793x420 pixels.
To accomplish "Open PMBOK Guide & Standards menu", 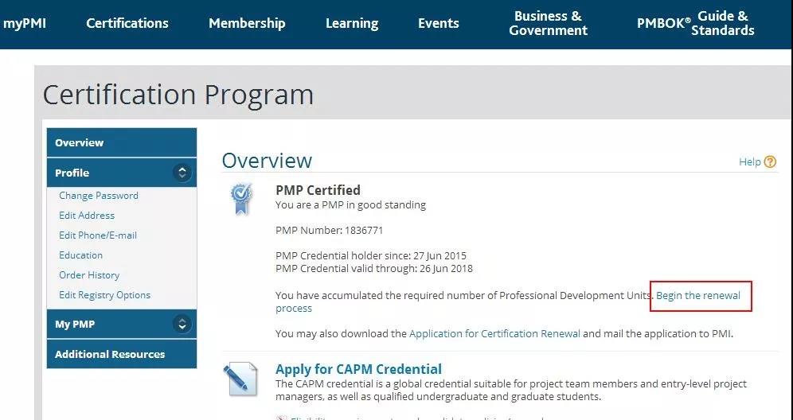I will coord(695,23).
